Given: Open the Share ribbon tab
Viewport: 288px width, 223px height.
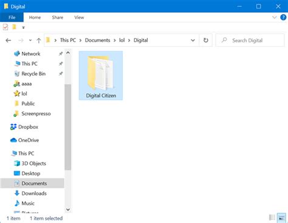Looking at the screenshot, I should click(x=58, y=18).
